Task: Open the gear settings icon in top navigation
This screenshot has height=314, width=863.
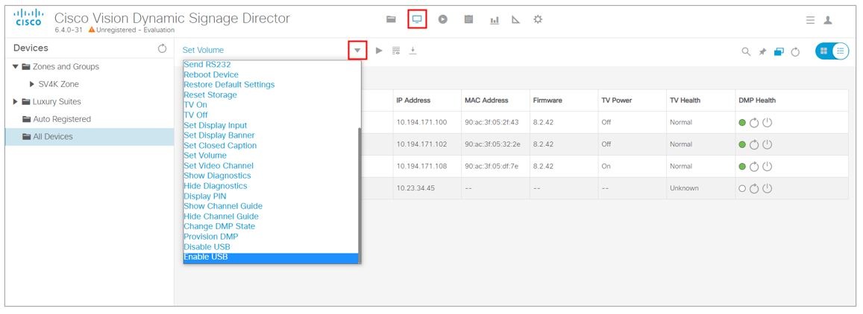Action: 538,19
